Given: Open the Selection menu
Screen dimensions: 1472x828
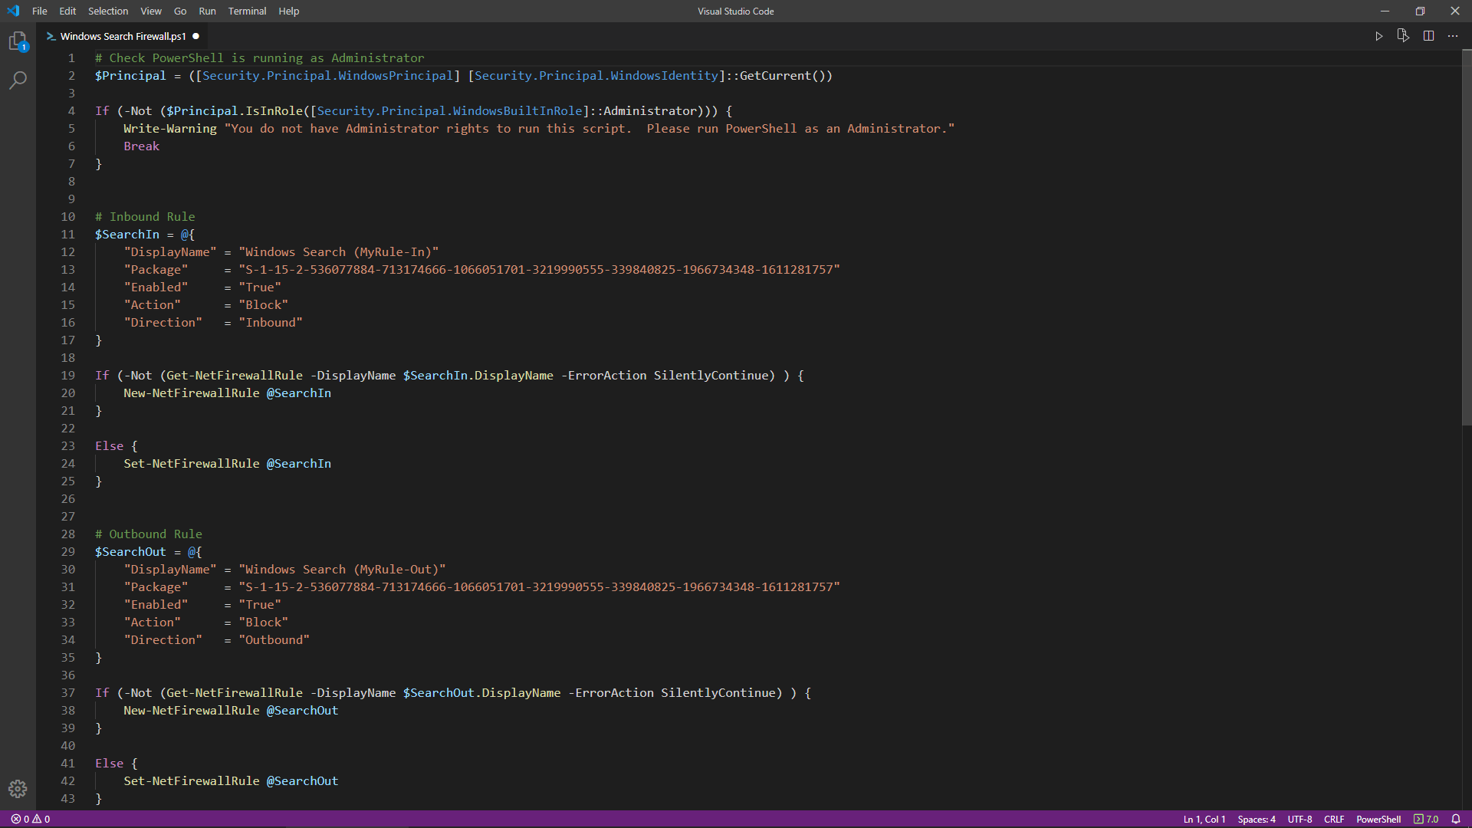Looking at the screenshot, I should click(108, 11).
